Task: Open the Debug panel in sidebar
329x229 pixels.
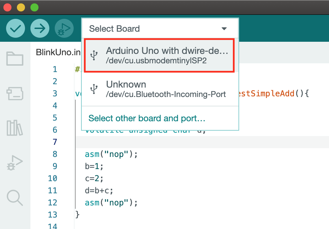Action: click(x=15, y=163)
